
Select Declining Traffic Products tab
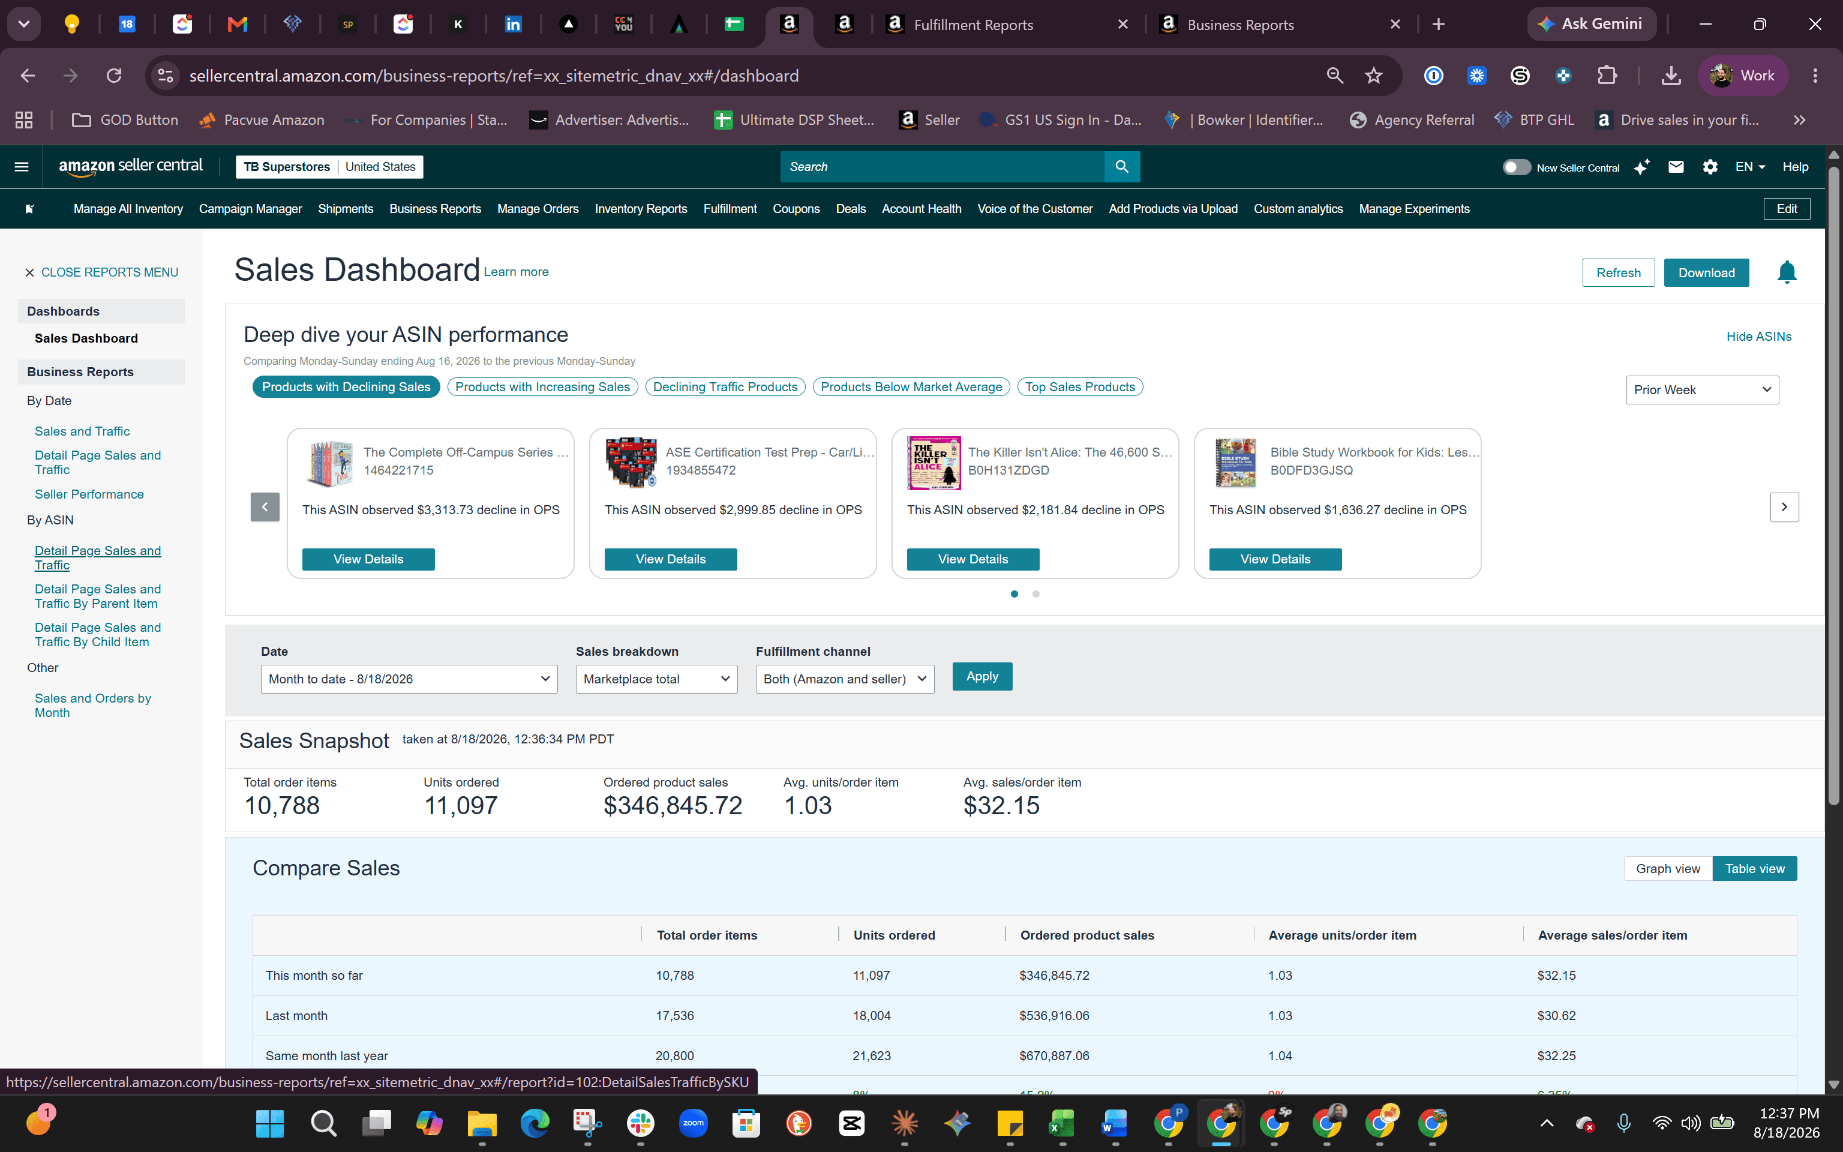[x=725, y=387]
